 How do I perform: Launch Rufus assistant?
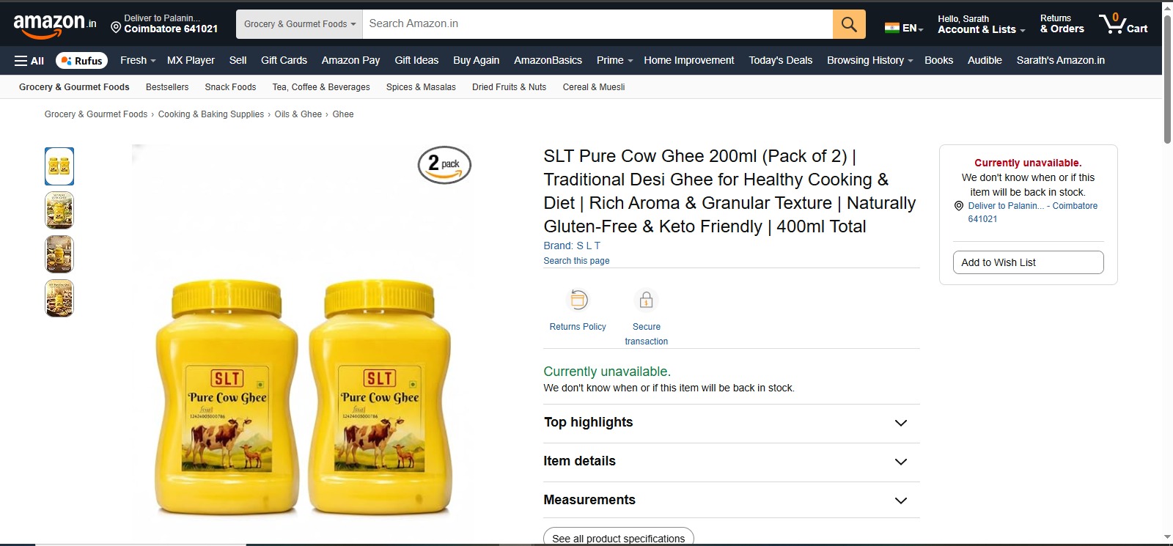(81, 61)
